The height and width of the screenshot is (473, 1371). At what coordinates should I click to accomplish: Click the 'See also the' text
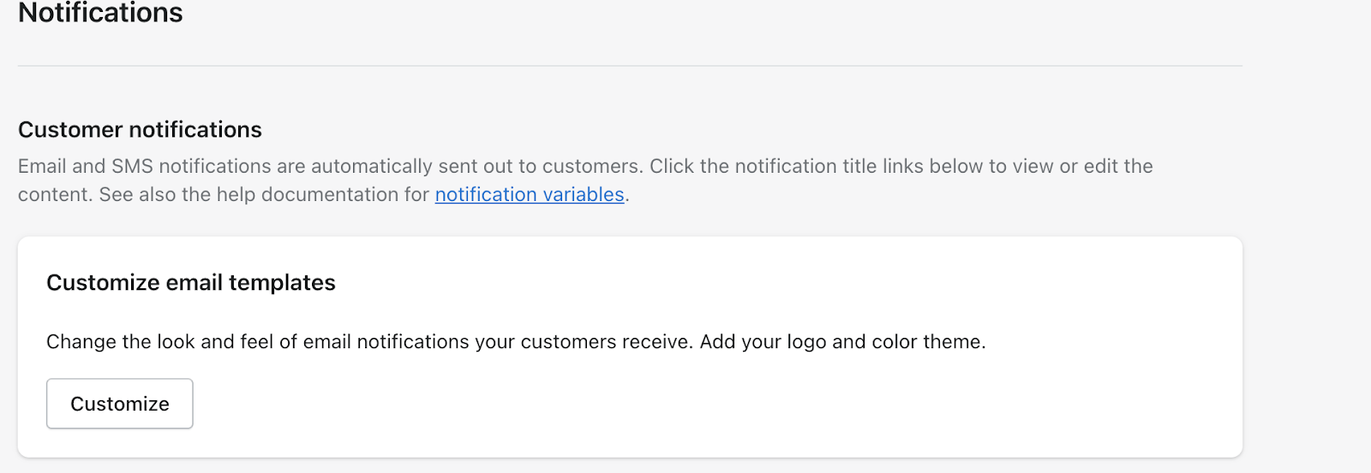tap(154, 195)
